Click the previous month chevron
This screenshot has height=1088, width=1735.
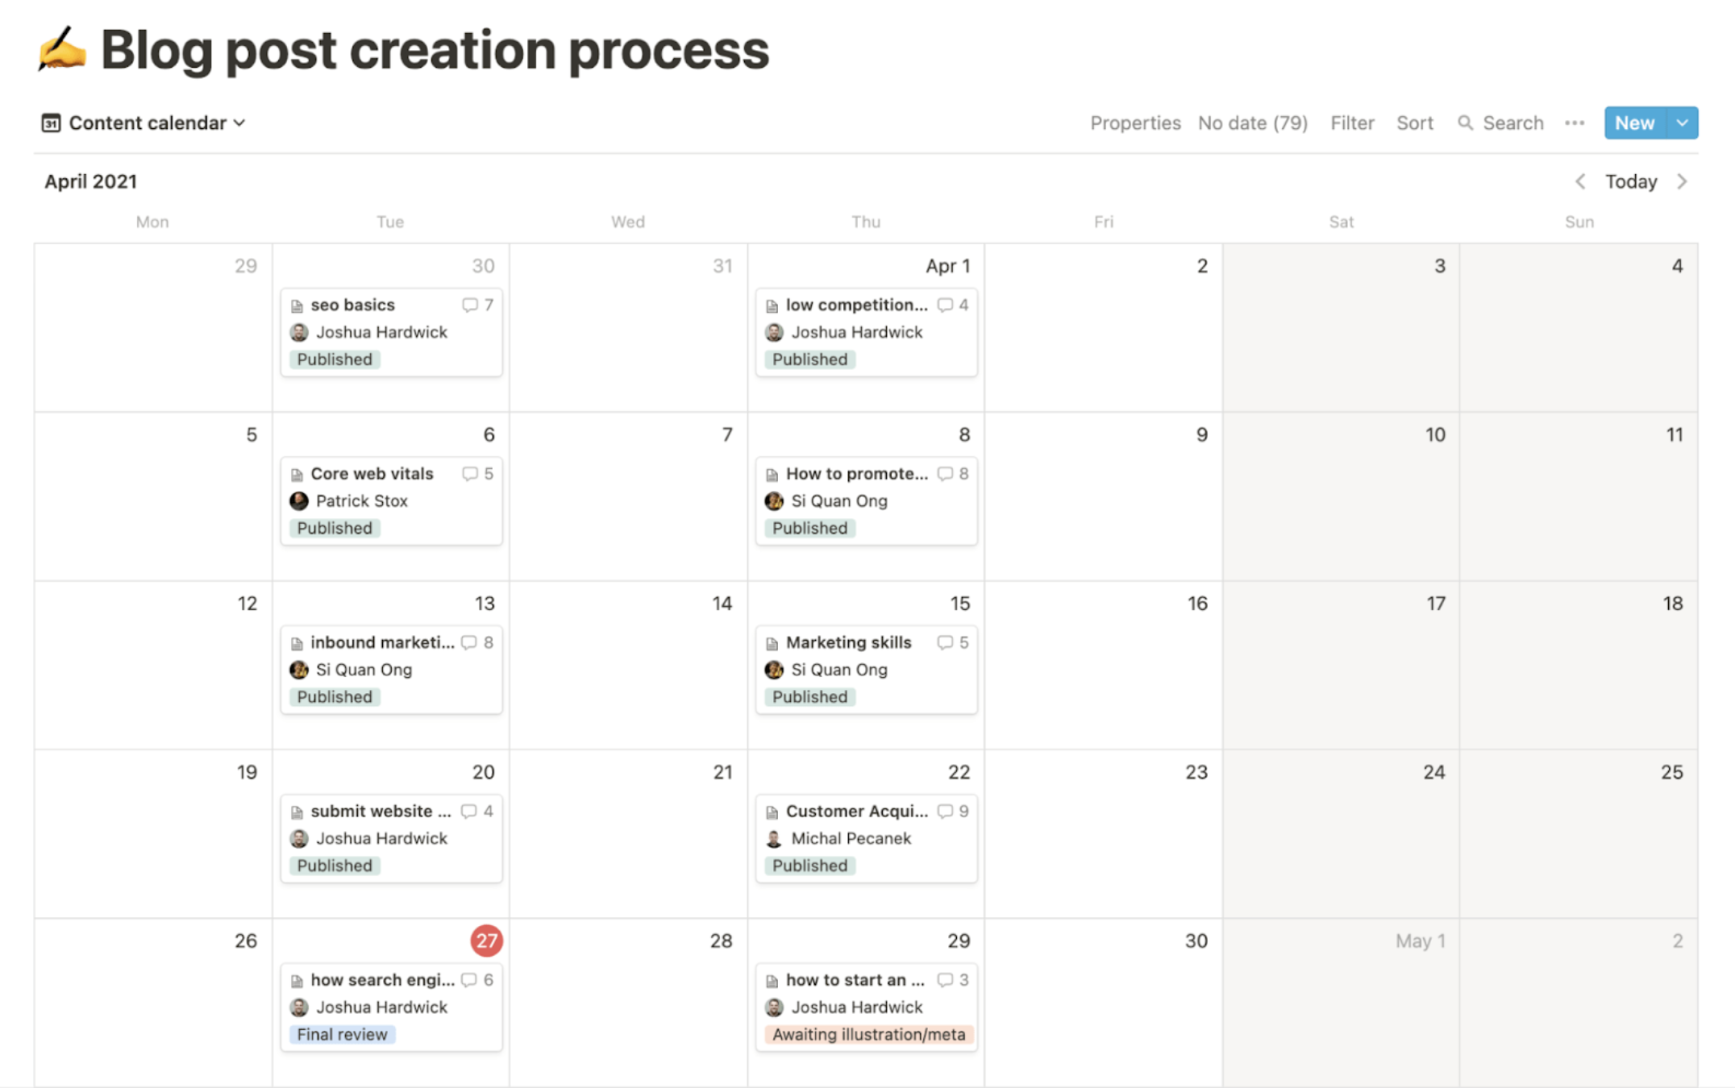(1579, 181)
